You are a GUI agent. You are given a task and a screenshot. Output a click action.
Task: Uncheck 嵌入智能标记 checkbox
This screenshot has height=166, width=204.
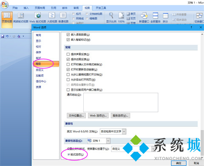[x=68, y=40]
